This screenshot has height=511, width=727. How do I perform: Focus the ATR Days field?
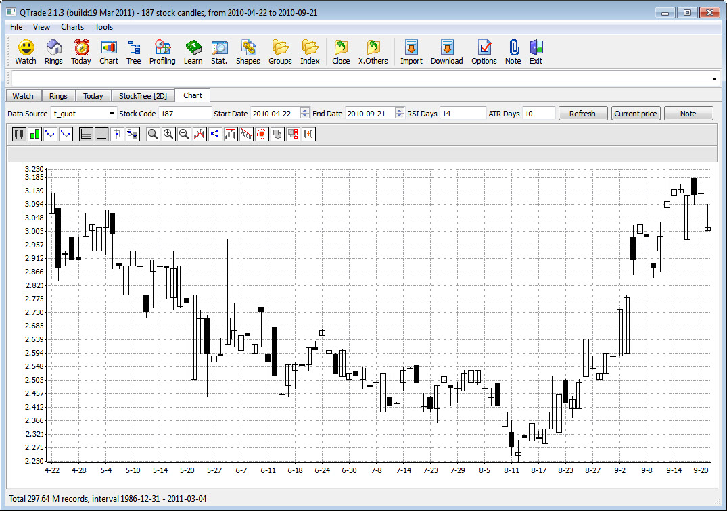click(539, 114)
